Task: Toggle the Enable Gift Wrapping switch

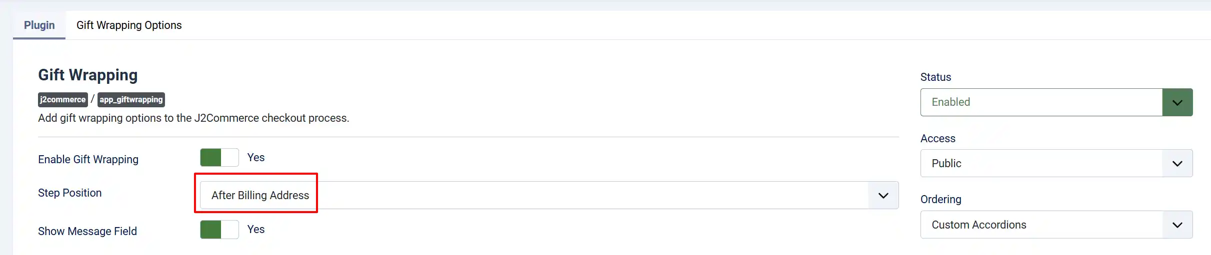Action: click(219, 158)
